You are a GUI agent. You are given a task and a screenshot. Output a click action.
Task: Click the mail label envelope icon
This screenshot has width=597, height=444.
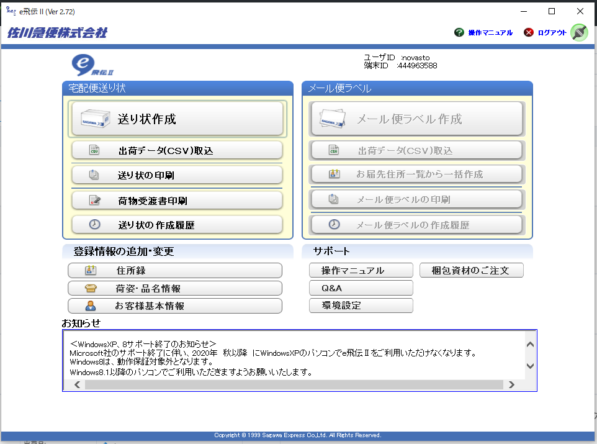pos(333,119)
